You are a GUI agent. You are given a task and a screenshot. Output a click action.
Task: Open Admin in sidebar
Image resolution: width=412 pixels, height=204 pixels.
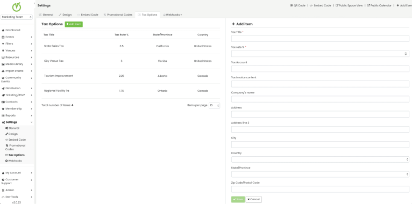[x=17, y=190]
